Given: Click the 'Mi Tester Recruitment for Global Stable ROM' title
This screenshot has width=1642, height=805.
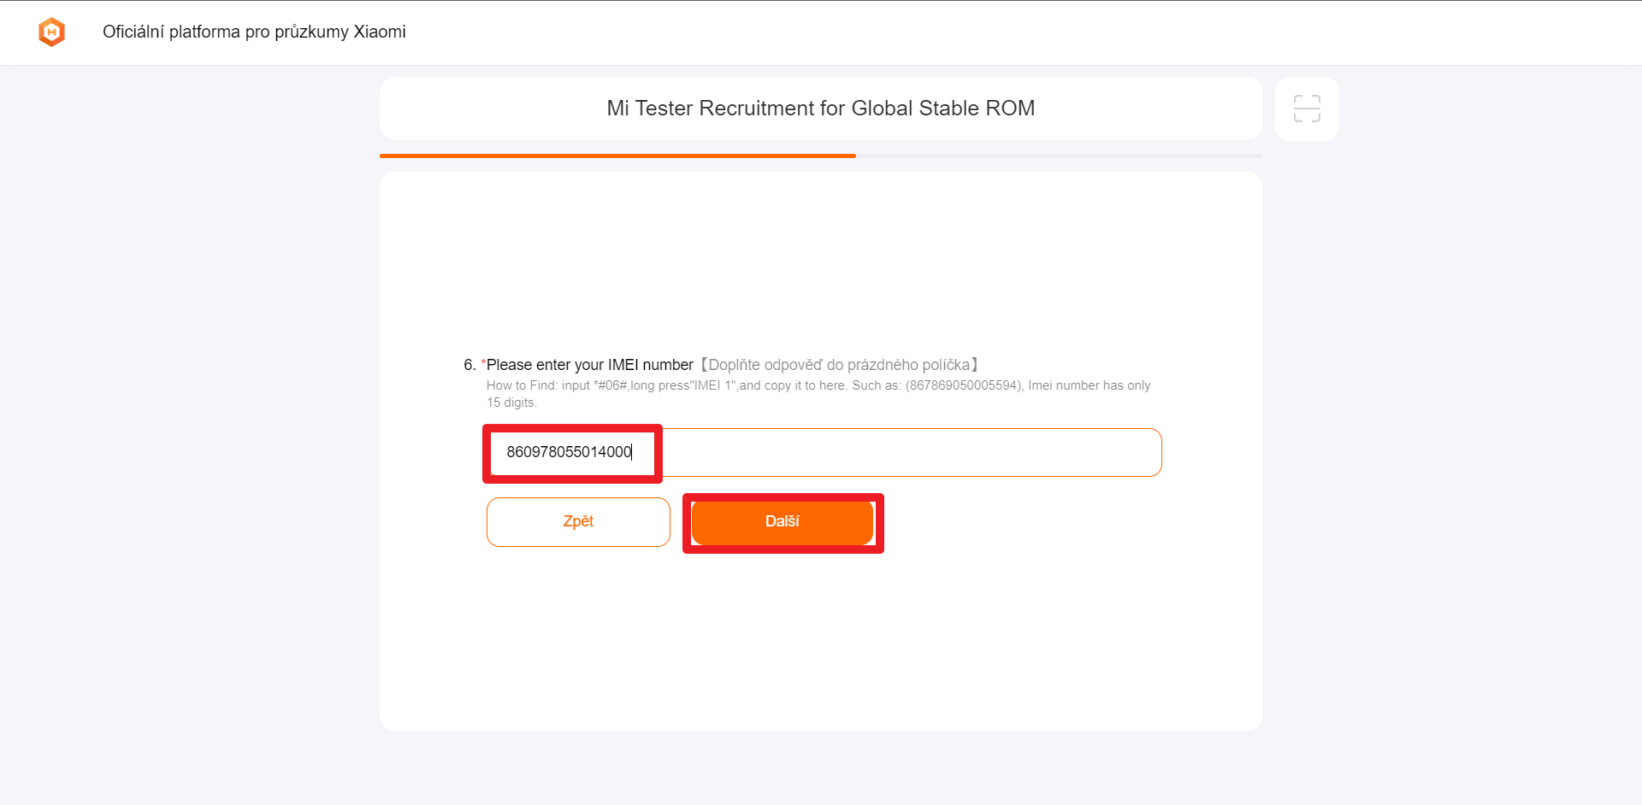Looking at the screenshot, I should tap(820, 109).
